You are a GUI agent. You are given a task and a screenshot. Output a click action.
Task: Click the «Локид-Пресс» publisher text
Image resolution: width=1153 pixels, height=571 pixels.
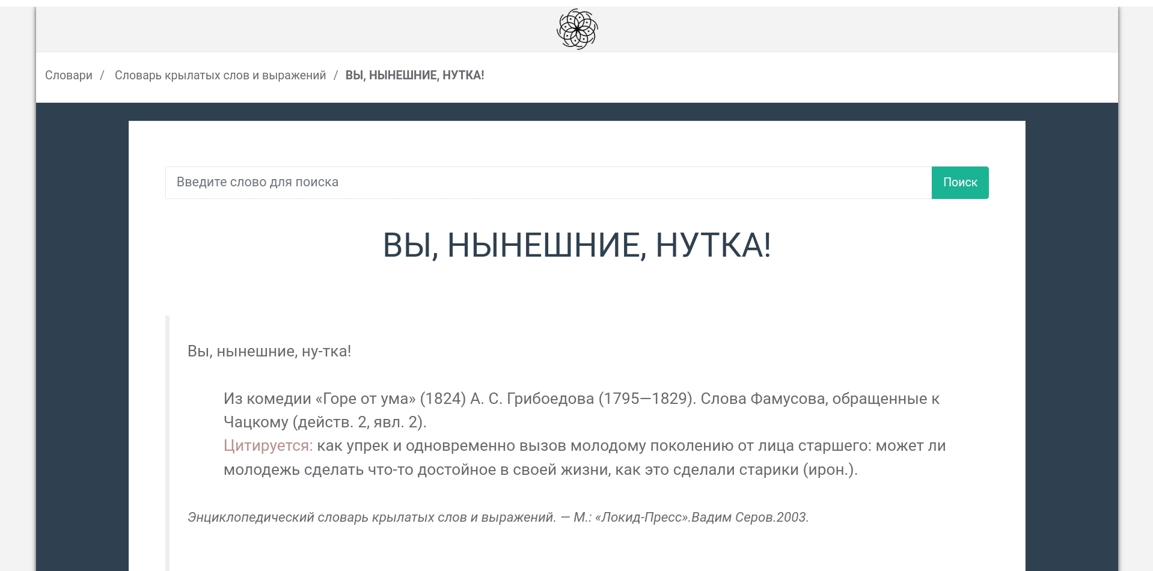(642, 517)
